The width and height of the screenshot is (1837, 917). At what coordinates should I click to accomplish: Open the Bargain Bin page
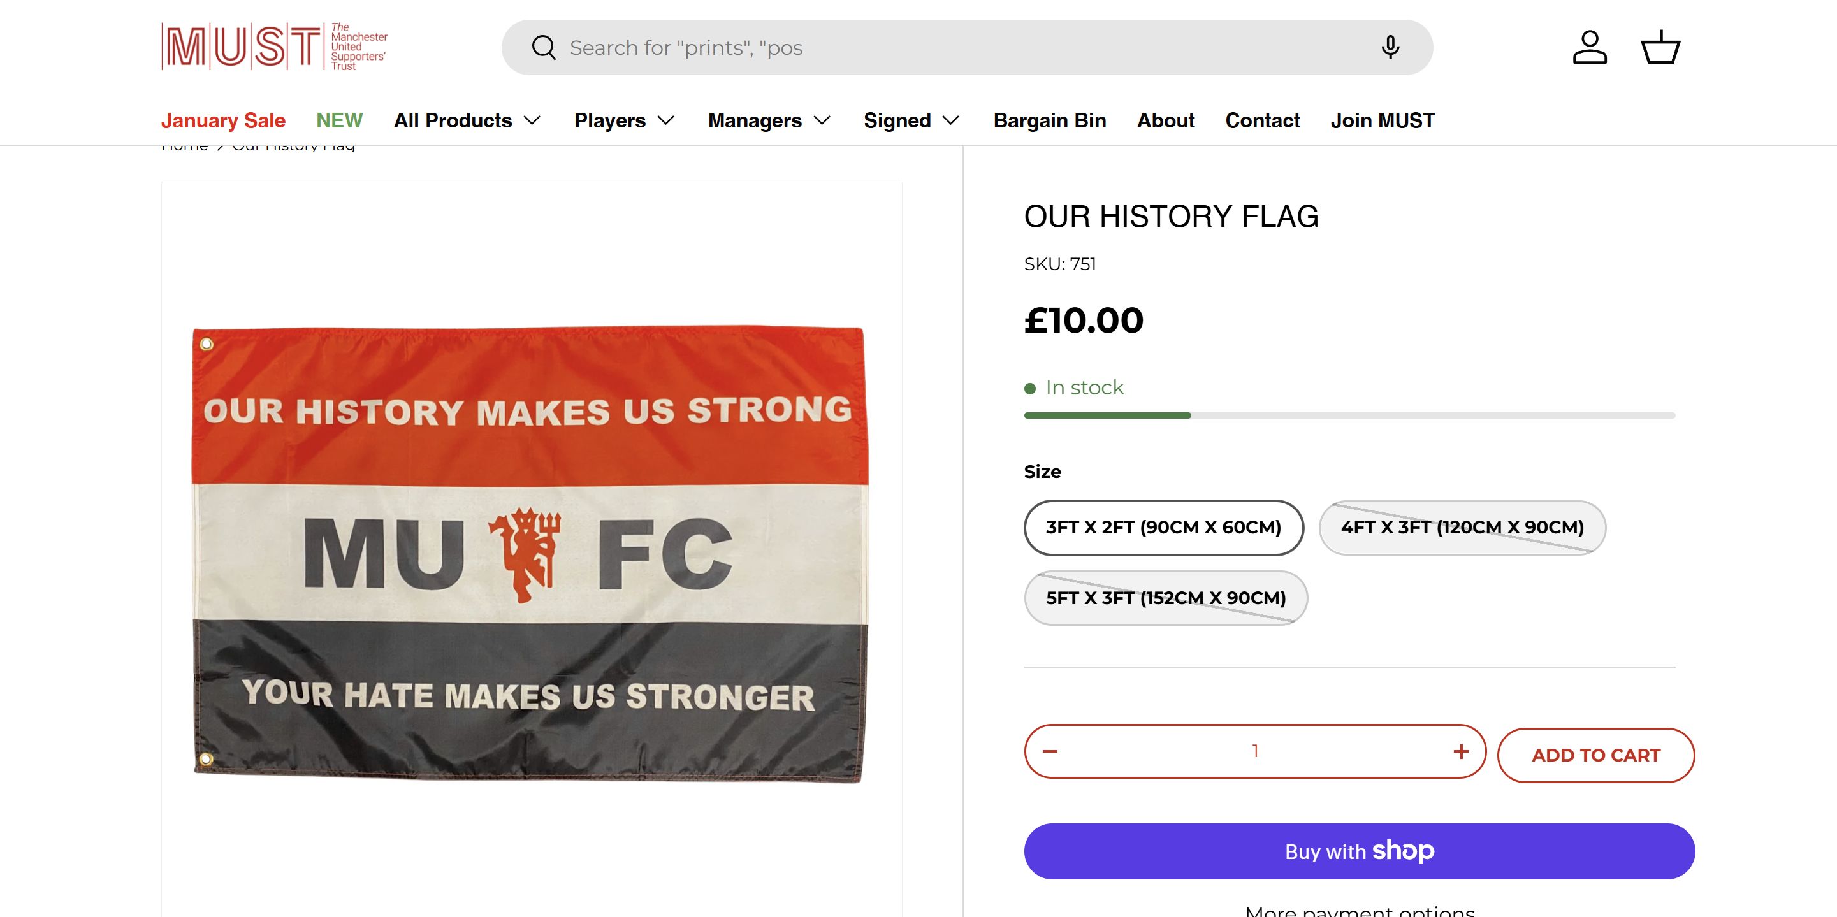[1049, 120]
